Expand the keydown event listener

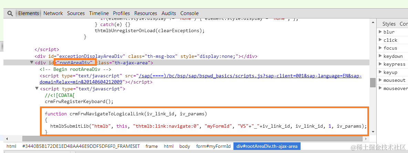380,56
